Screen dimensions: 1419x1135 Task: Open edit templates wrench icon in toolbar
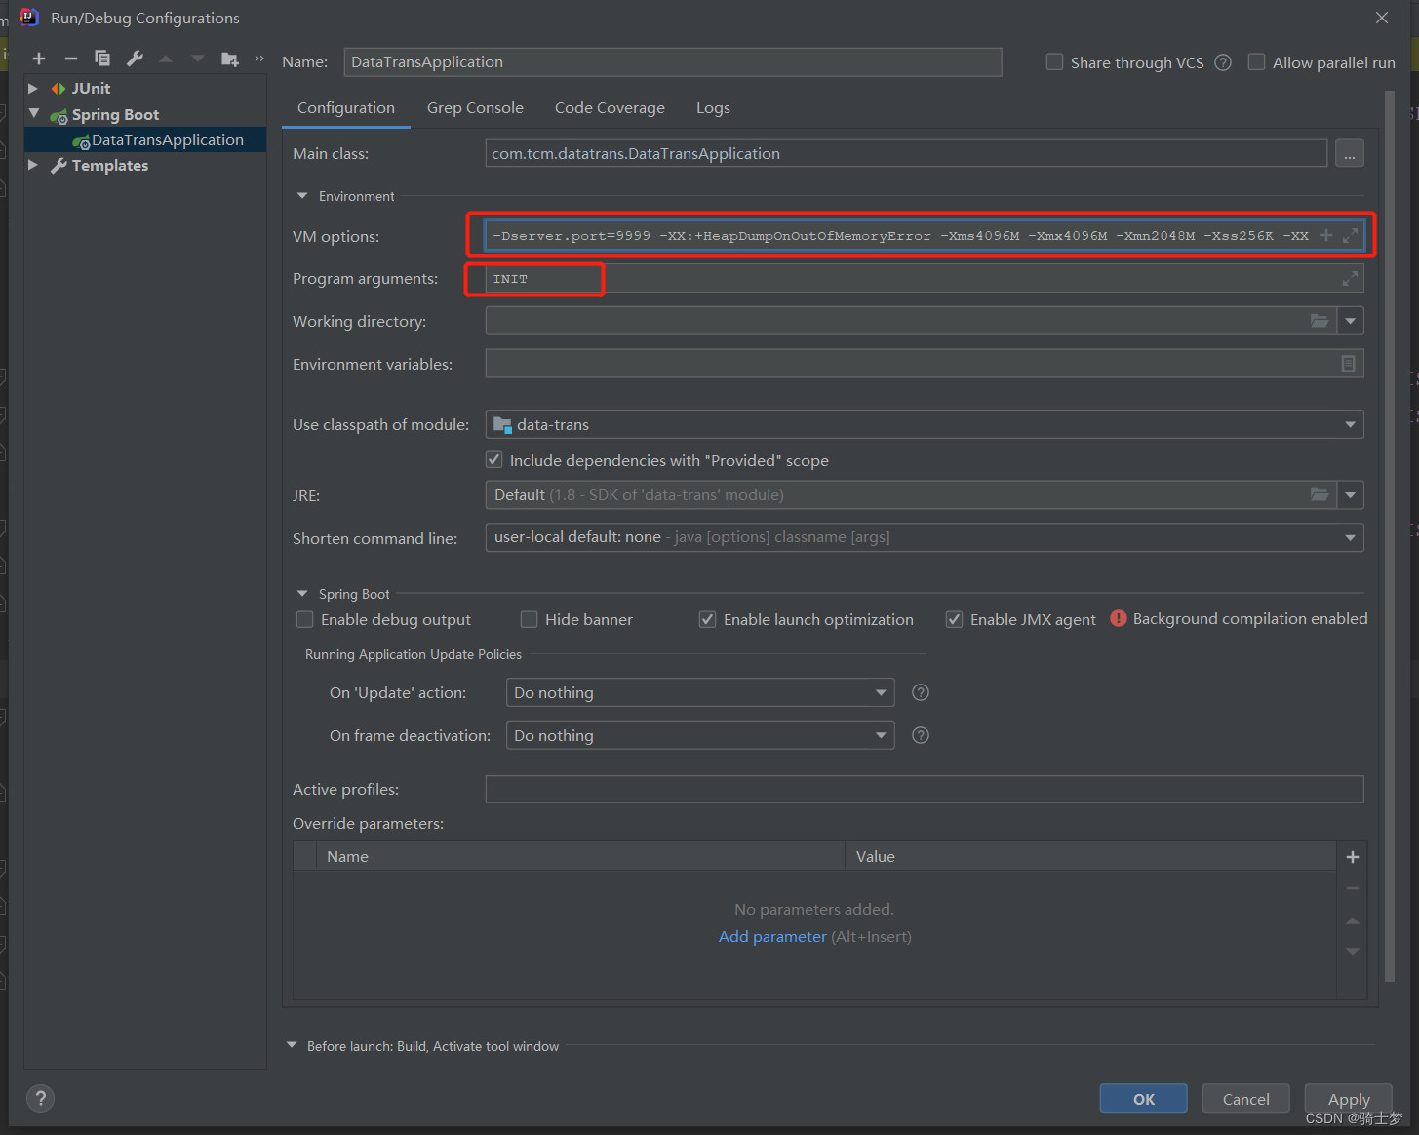tap(135, 59)
